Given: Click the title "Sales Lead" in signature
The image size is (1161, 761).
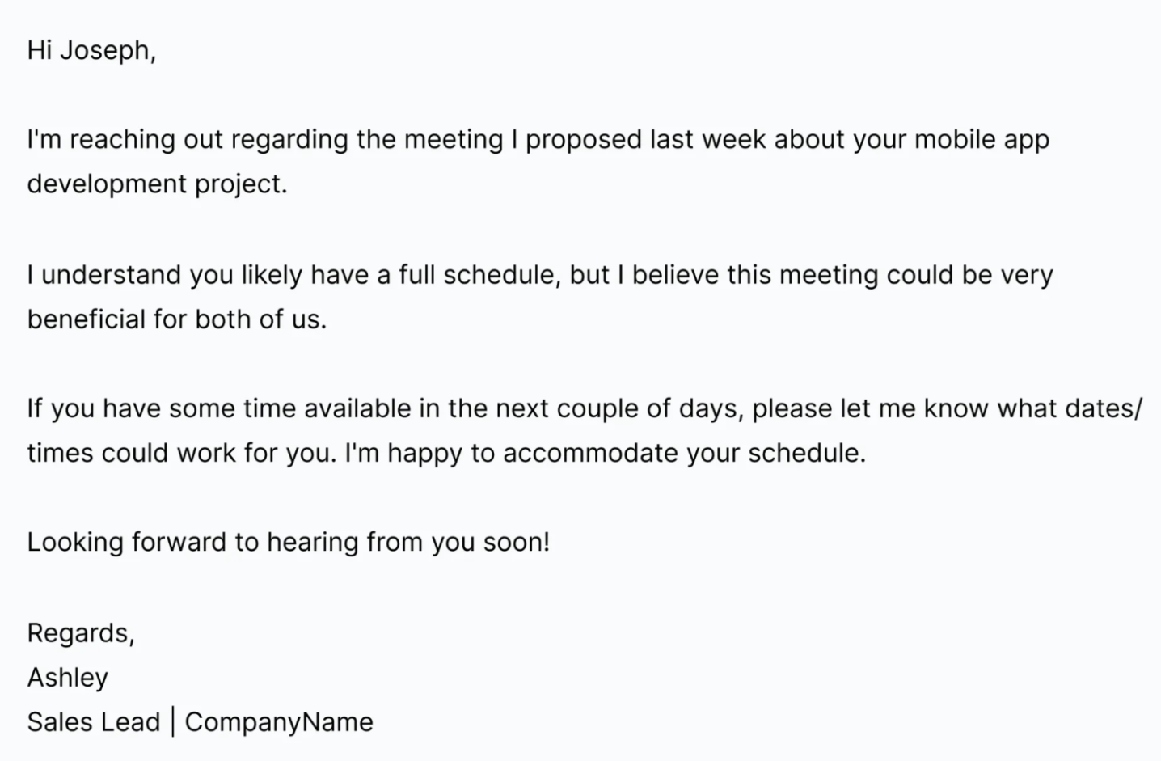Looking at the screenshot, I should 94,722.
